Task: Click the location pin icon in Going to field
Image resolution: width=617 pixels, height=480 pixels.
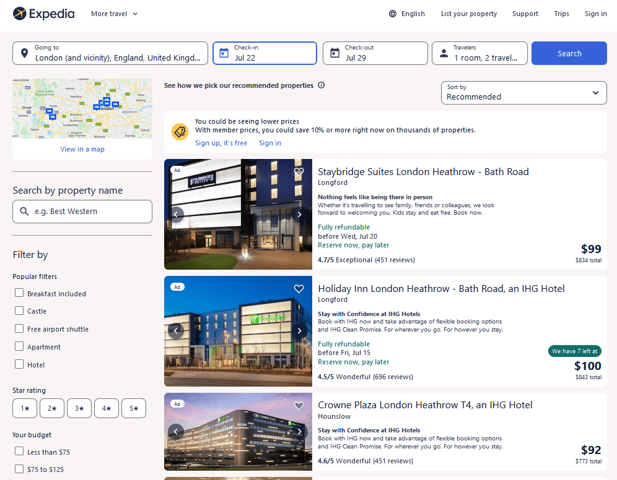Action: pyautogui.click(x=24, y=53)
